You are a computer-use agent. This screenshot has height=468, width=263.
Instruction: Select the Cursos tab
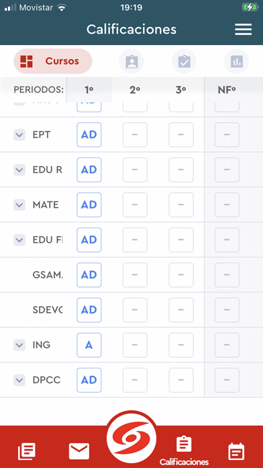pos(53,61)
